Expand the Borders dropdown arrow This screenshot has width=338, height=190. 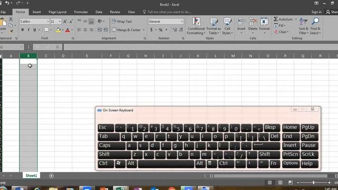point(51,30)
